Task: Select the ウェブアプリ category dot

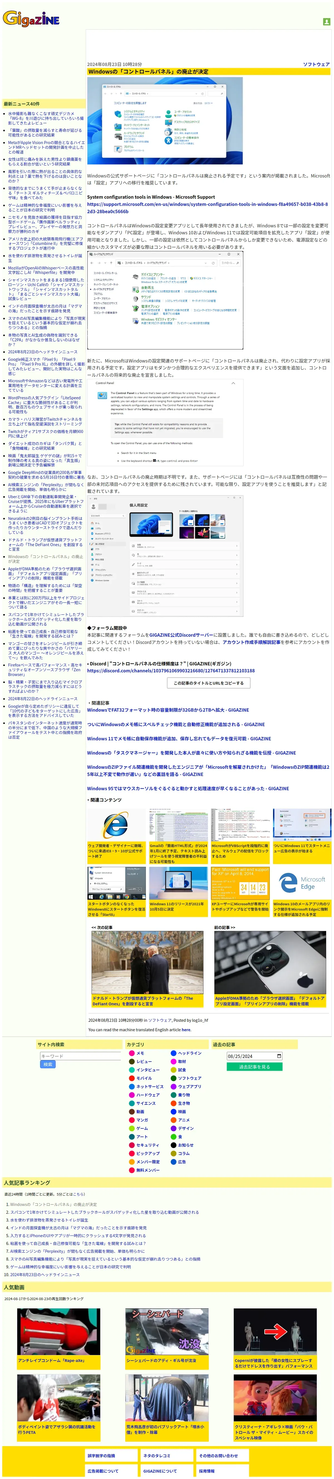Action: pos(173,1086)
